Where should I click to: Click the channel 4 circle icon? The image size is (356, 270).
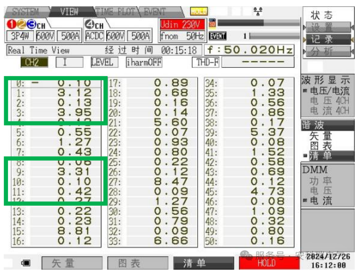tap(90, 24)
